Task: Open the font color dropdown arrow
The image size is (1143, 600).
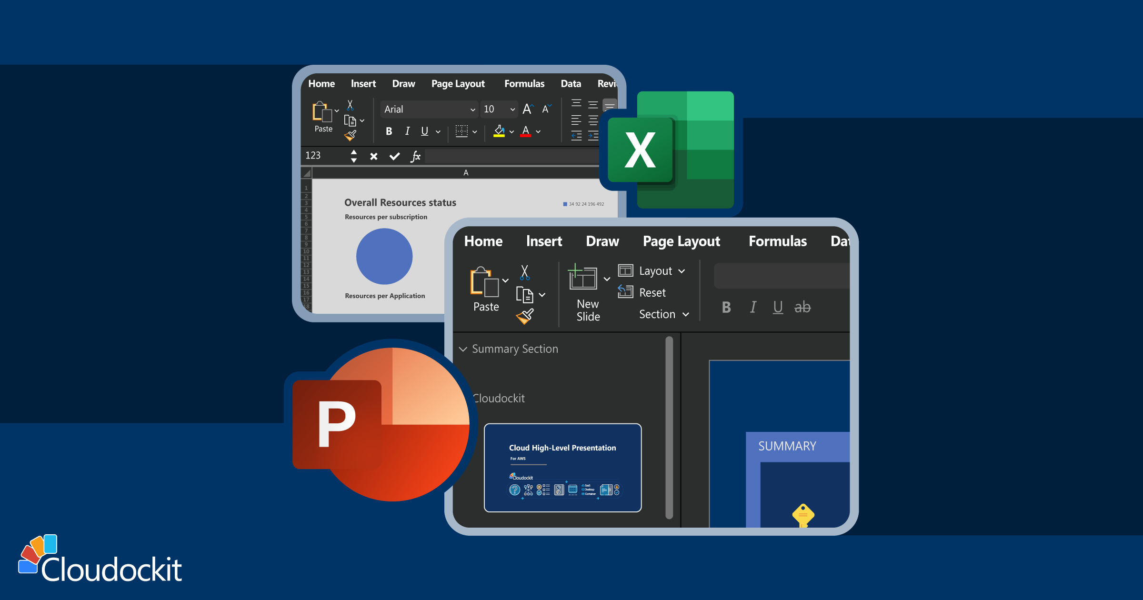Action: tap(538, 132)
